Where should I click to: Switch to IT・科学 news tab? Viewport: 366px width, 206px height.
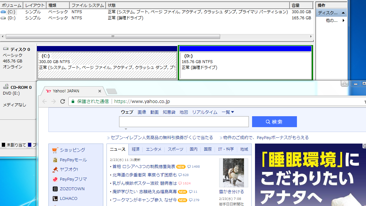[226, 149]
